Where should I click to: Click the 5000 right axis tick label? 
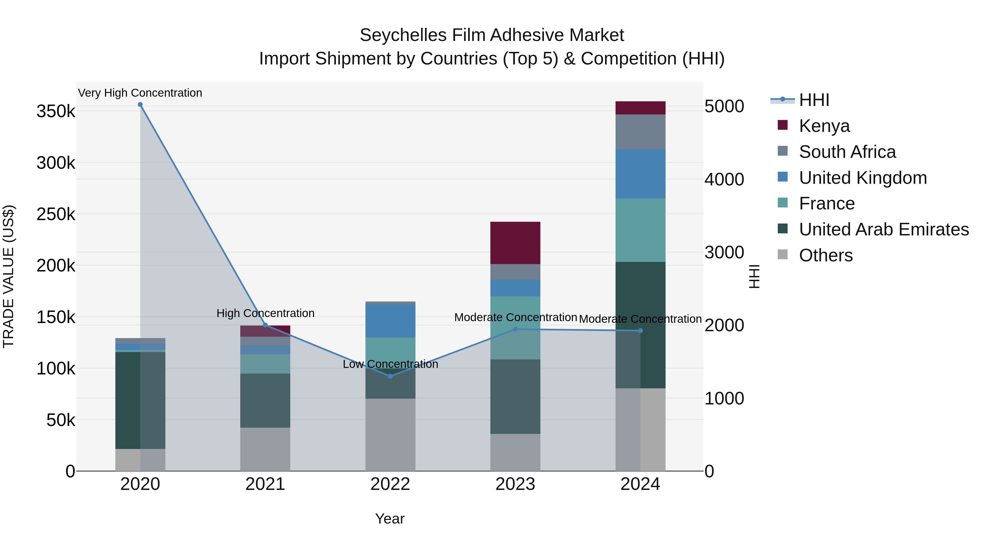pyautogui.click(x=725, y=106)
